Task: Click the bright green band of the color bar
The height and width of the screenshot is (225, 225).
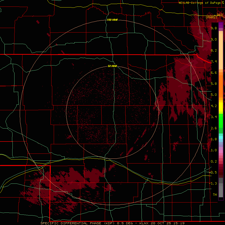Action: click(x=221, y=120)
